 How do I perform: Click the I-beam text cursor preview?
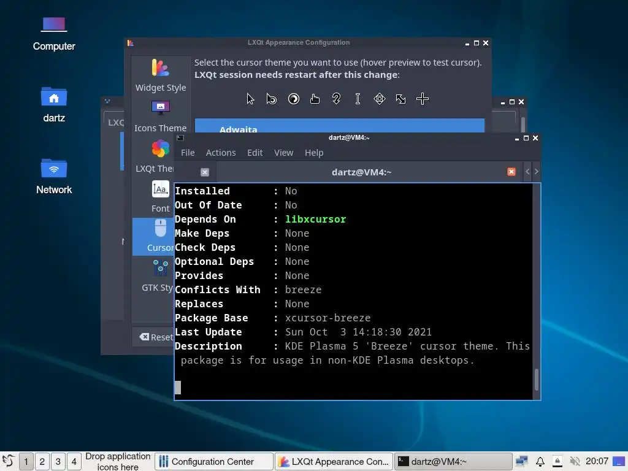point(358,99)
